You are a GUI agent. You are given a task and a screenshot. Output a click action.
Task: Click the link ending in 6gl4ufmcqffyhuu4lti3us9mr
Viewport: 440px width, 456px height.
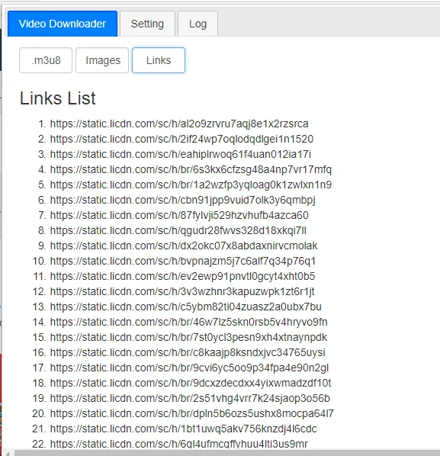[x=179, y=444]
